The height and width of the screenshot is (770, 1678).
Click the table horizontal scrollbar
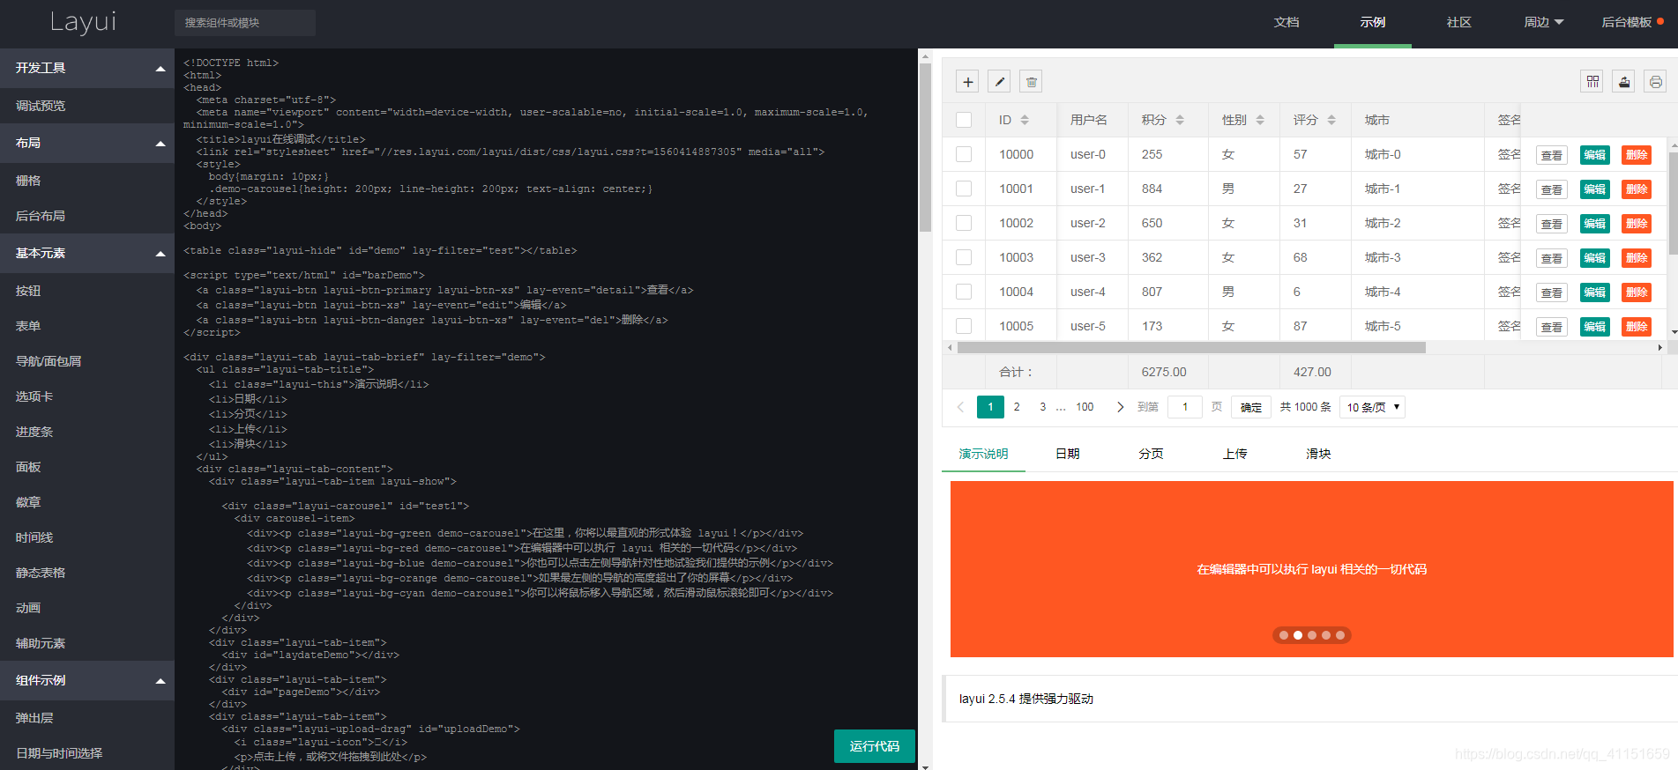[x=1191, y=348]
